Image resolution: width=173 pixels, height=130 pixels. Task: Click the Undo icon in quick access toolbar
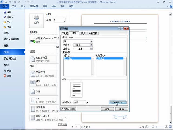point(10,2)
